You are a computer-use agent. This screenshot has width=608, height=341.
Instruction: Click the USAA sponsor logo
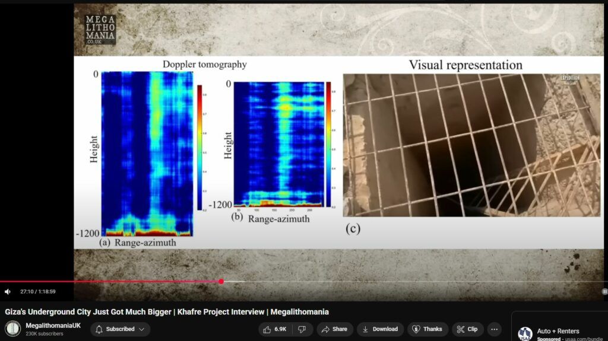click(525, 334)
